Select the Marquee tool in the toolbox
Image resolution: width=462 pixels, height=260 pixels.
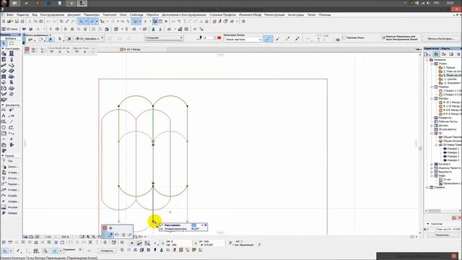click(12, 43)
